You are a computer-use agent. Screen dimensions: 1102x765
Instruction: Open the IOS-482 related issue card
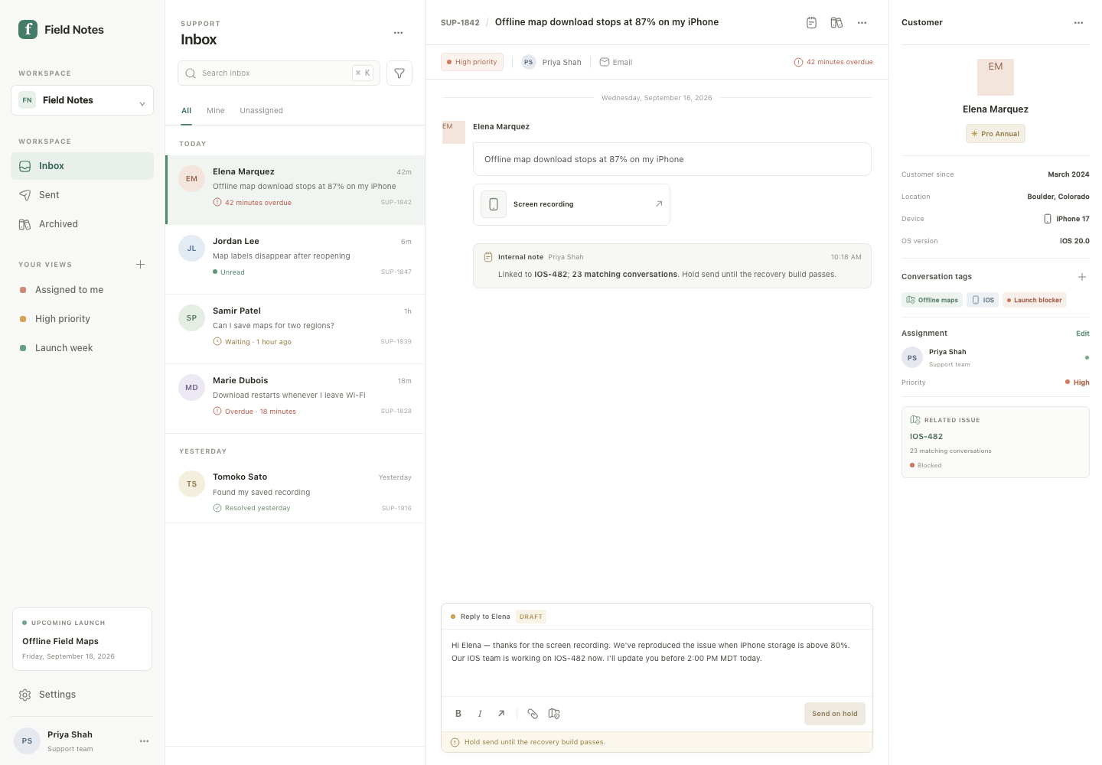point(996,442)
